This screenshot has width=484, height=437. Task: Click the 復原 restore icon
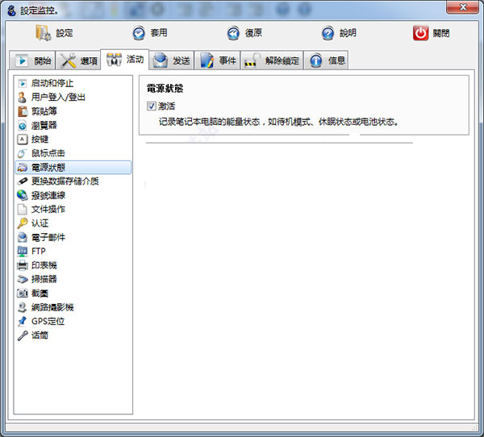point(233,33)
